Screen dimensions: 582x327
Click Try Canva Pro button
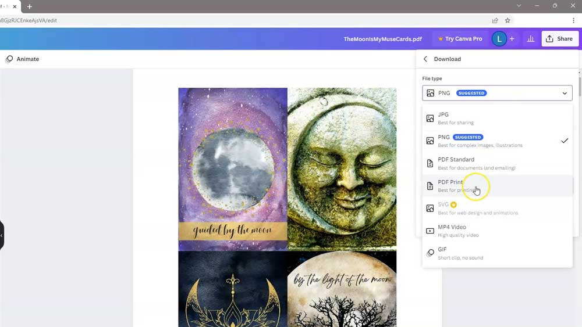click(x=460, y=38)
